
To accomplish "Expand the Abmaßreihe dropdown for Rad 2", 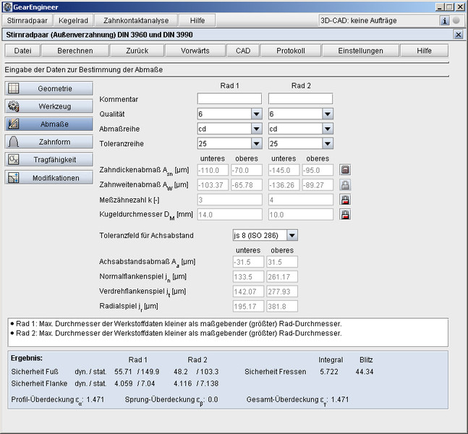I will click(327, 129).
